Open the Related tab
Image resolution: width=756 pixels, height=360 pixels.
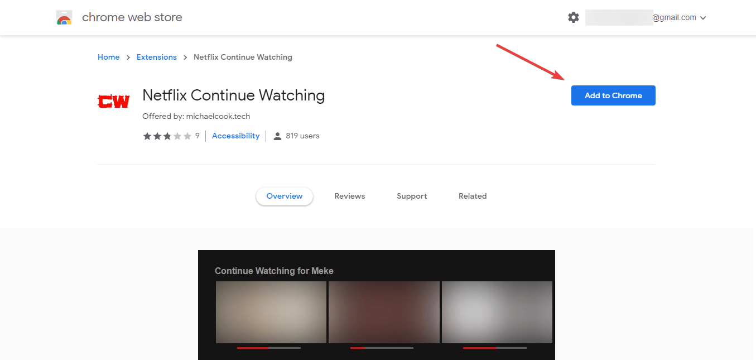click(473, 196)
